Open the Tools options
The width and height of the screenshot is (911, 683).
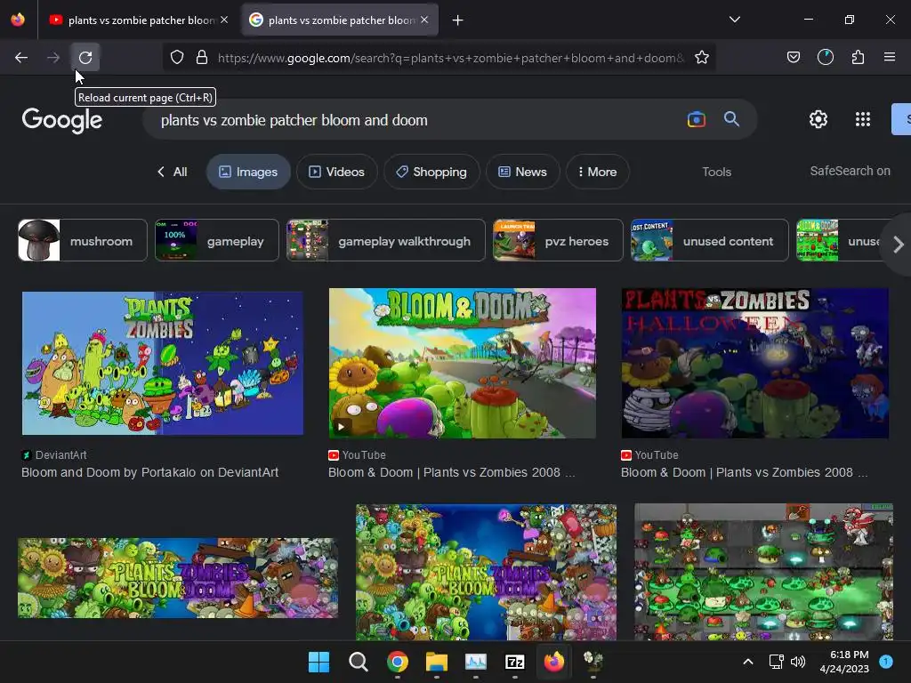(716, 172)
